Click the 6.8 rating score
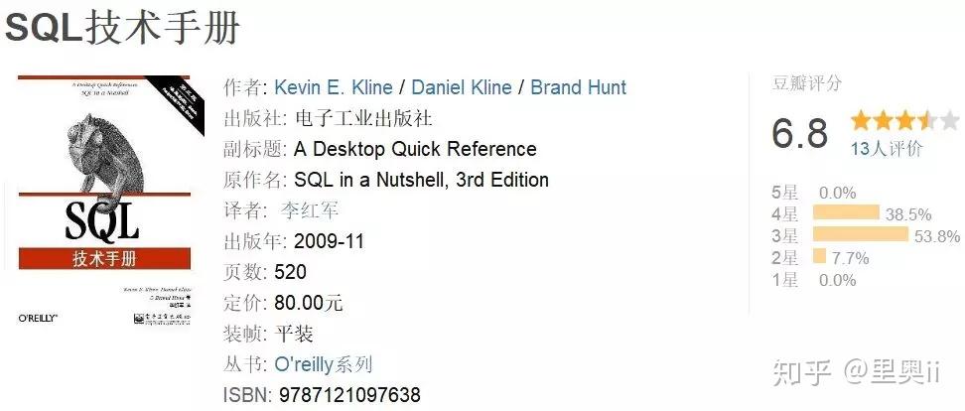The height and width of the screenshot is (411, 965). click(x=800, y=132)
